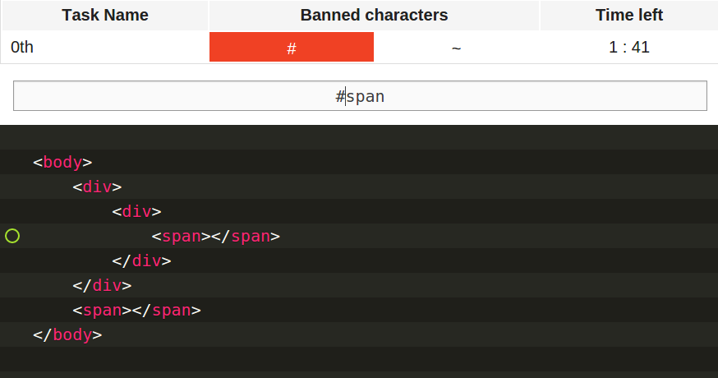Click the red '#' banned character box
Viewport: 718px width, 378px height.
[292, 48]
